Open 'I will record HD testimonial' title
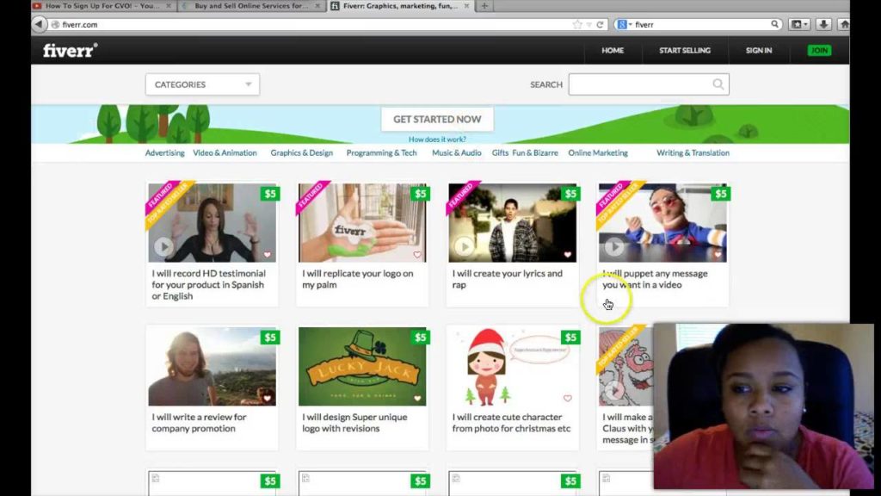881x496 pixels. [x=208, y=284]
